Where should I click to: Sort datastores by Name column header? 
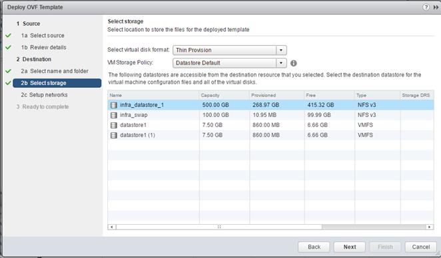click(153, 95)
